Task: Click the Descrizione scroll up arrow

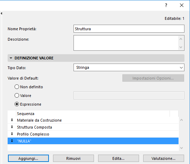Action: point(181,39)
